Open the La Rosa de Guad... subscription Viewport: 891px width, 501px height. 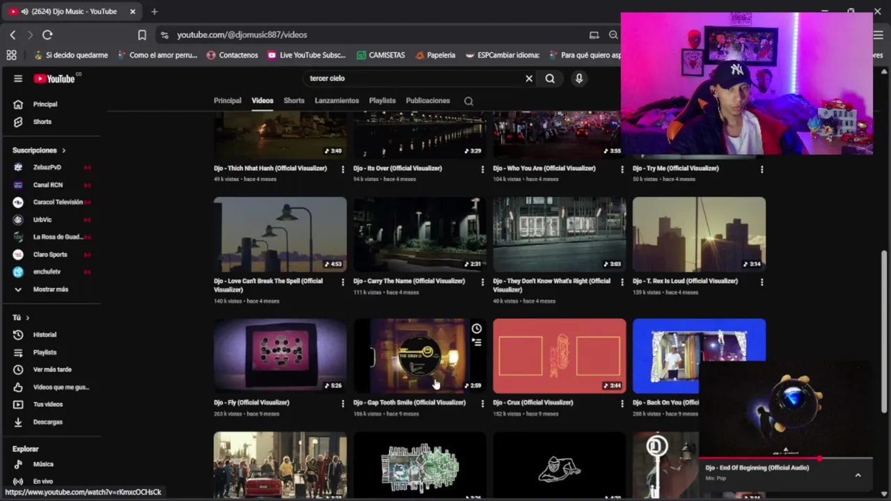point(58,237)
